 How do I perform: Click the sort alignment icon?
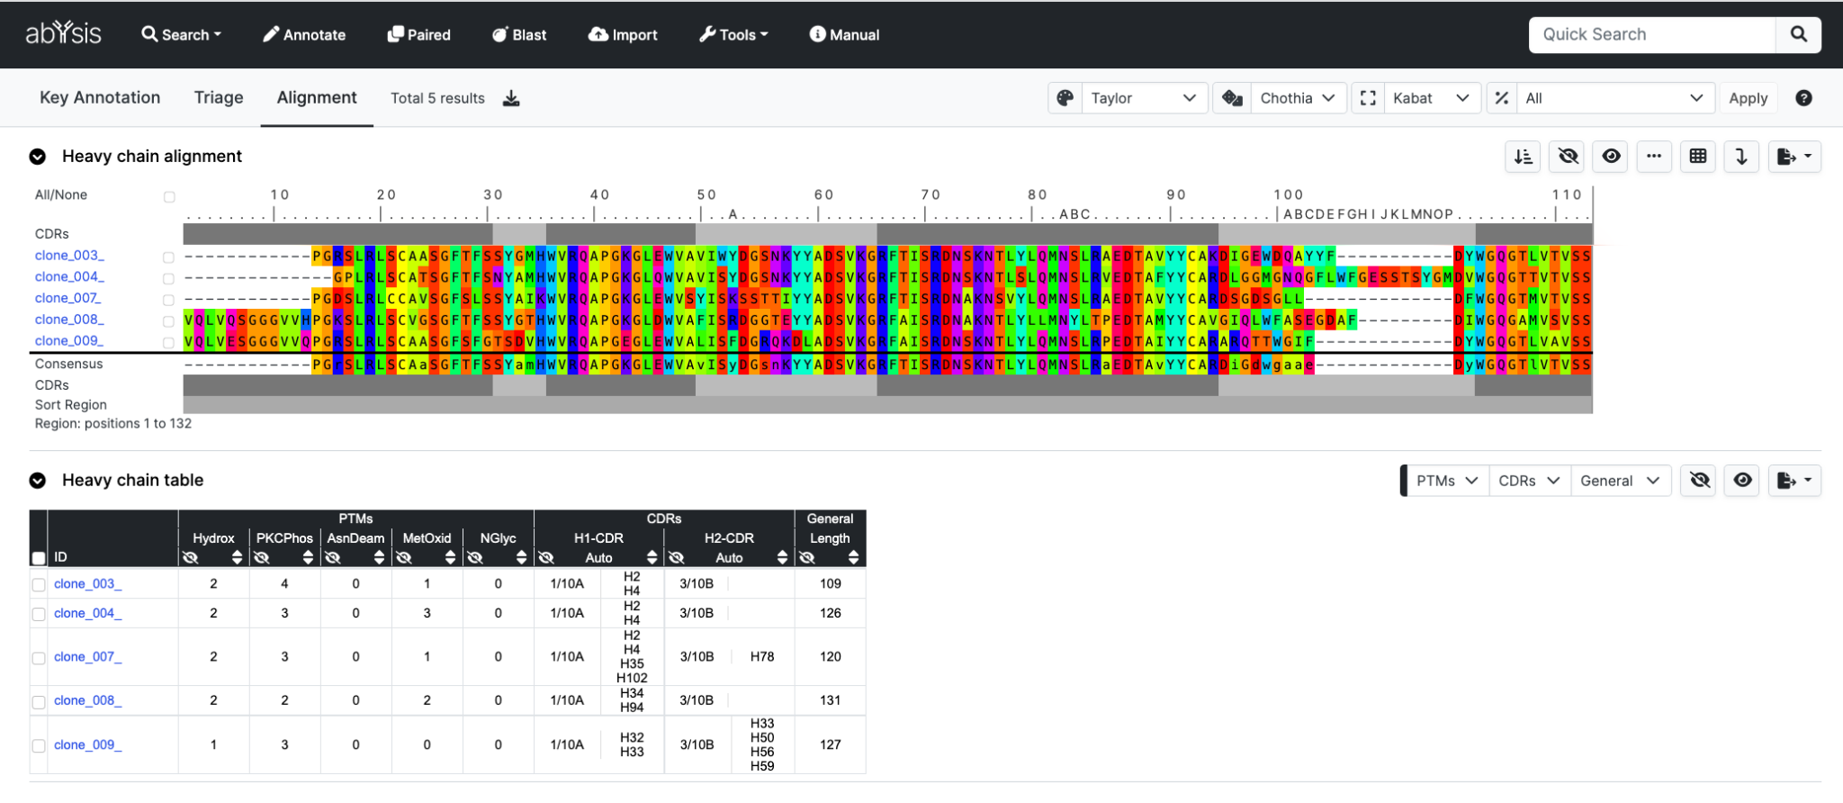pos(1523,157)
